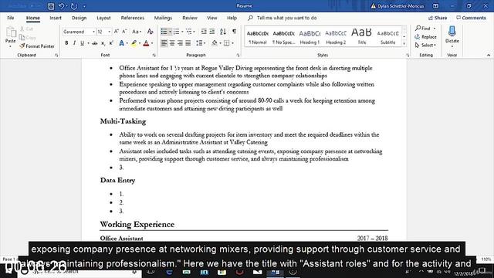Image resolution: width=494 pixels, height=278 pixels.
Task: Click the borders icon
Action: [226, 43]
